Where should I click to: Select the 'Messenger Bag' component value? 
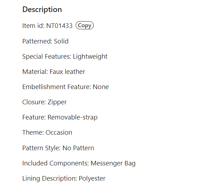pyautogui.click(x=113, y=163)
